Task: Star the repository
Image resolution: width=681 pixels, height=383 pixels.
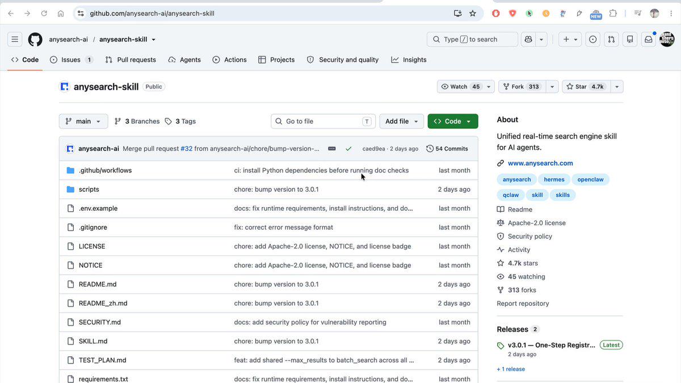Action: coord(586,87)
